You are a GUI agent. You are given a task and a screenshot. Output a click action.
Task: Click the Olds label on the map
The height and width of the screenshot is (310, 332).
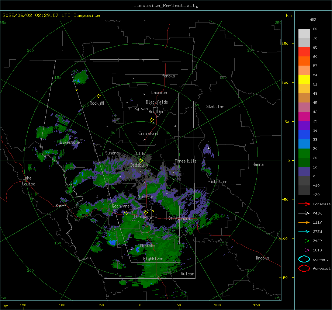(x=141, y=154)
